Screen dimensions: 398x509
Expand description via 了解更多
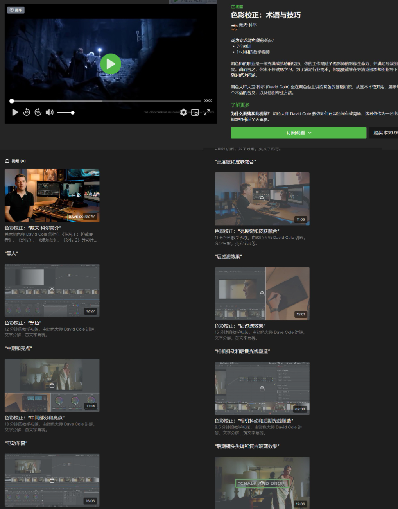tap(240, 105)
